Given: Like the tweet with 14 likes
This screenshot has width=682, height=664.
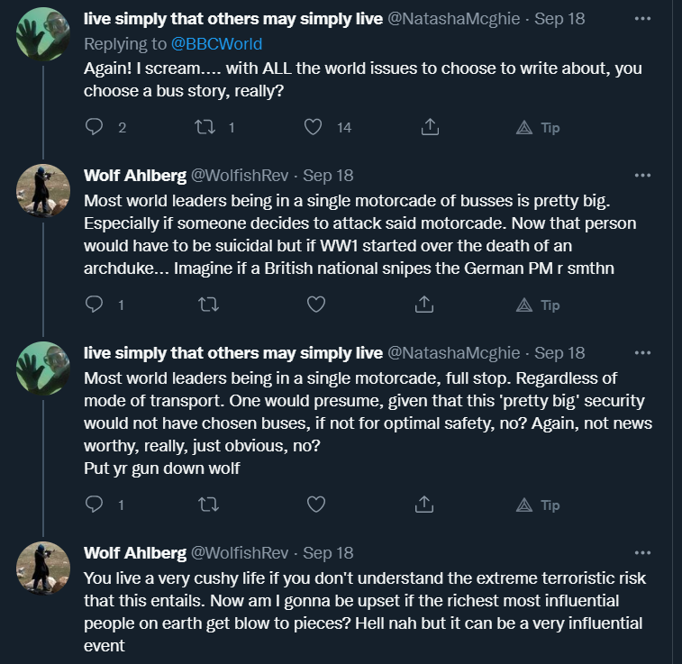Looking at the screenshot, I should 313,127.
